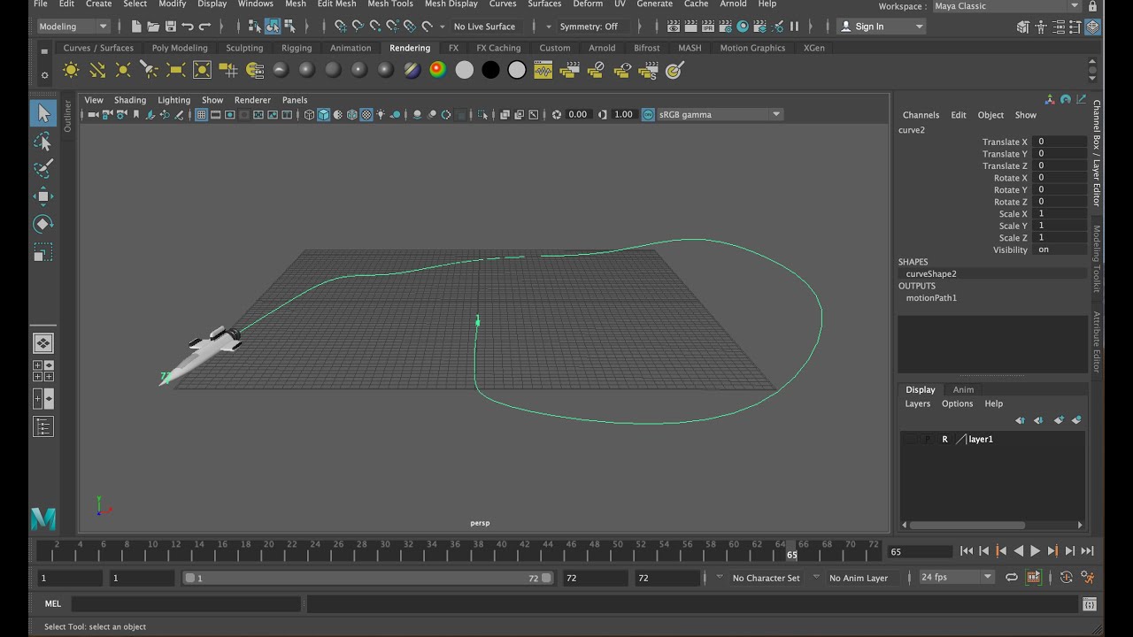
Task: Toggle layer1 visibility box
Action: 910,439
